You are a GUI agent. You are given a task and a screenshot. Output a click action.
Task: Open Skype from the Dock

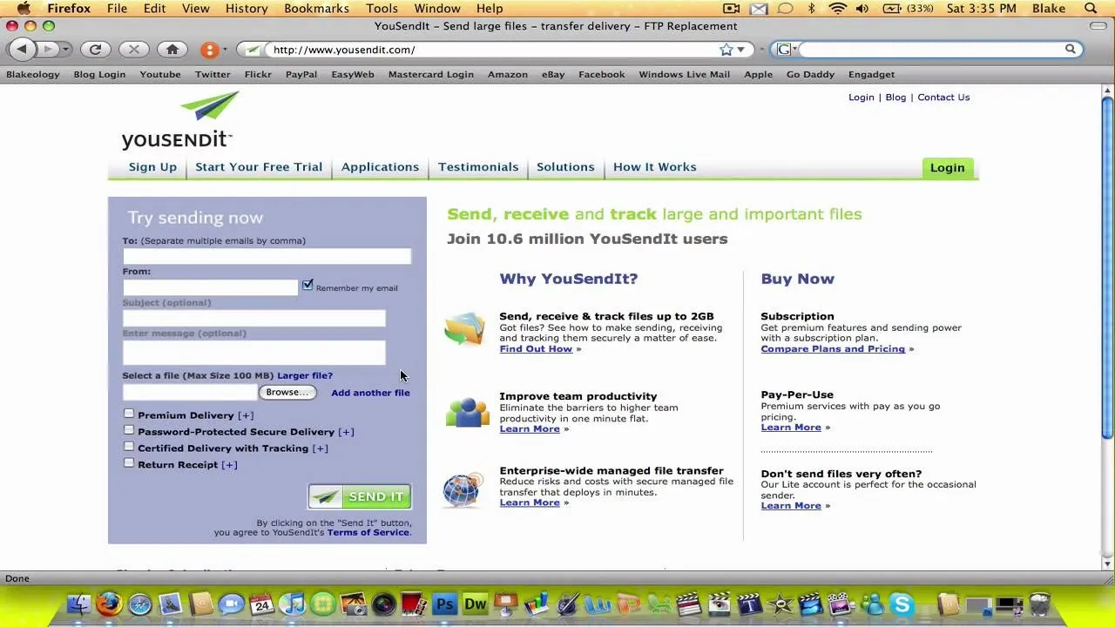[x=902, y=603]
